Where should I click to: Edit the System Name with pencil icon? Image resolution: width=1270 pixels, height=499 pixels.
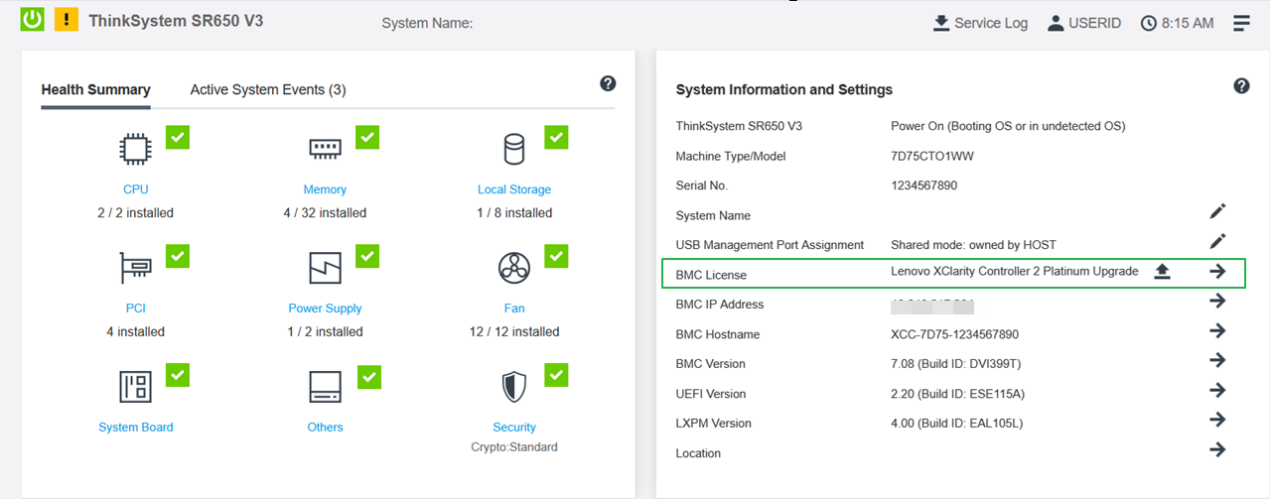(x=1217, y=211)
